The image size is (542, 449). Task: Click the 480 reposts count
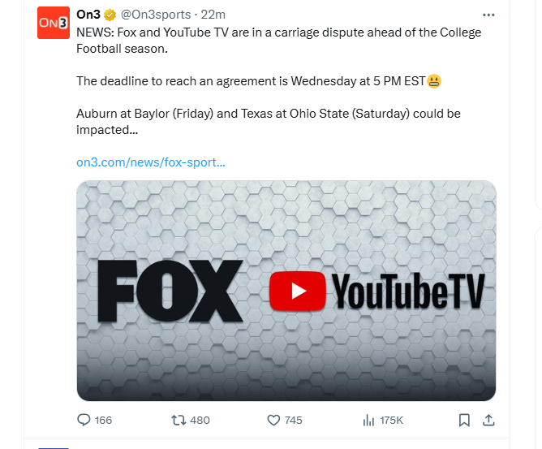200,421
